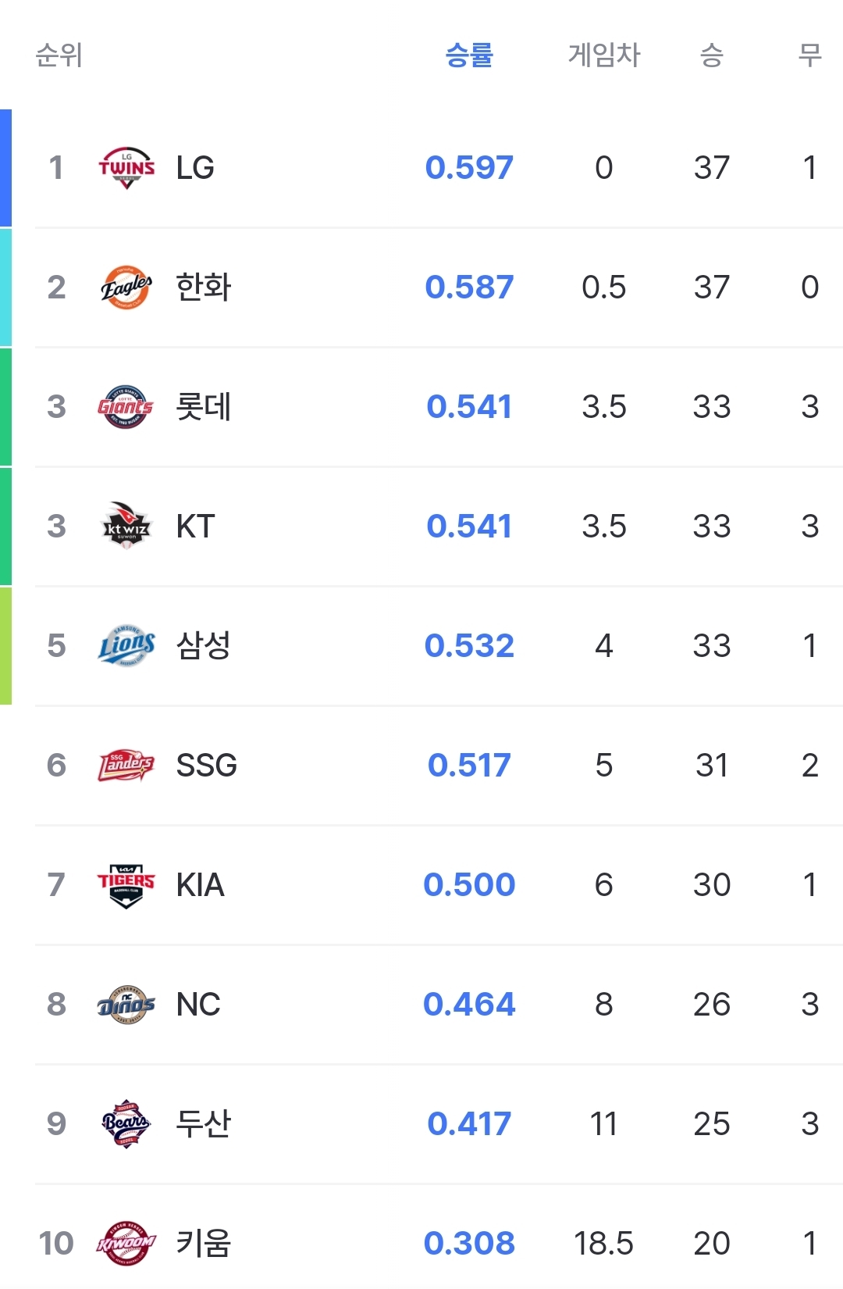Select the 순위 rank column header

pyautogui.click(x=59, y=55)
